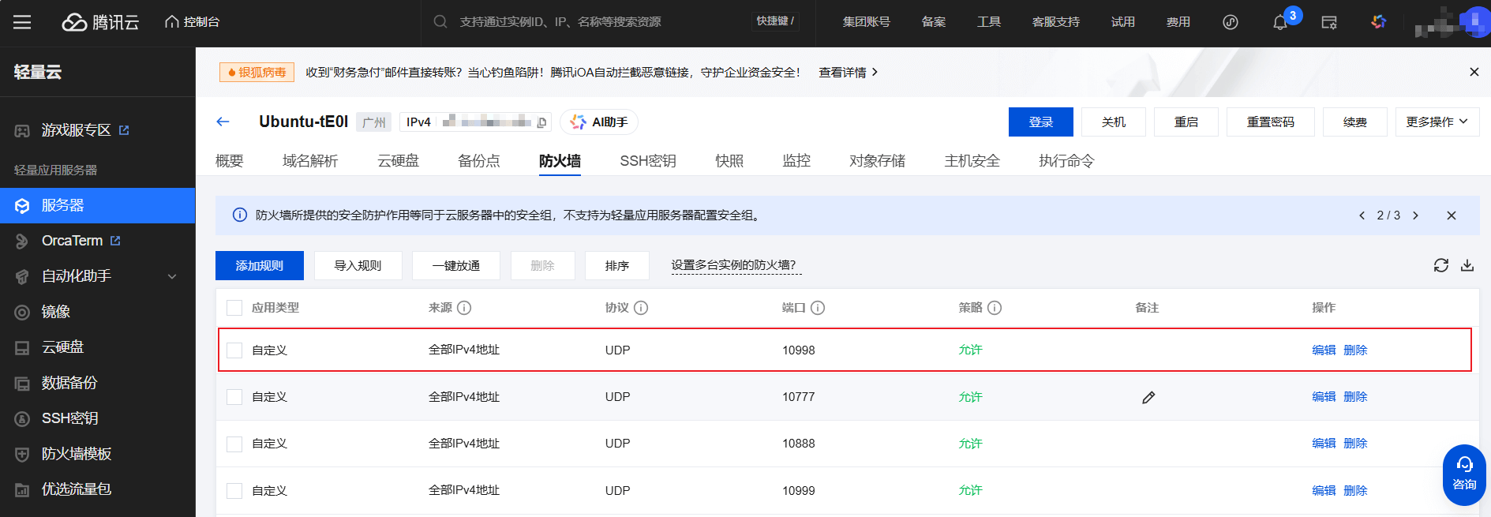The height and width of the screenshot is (517, 1491).
Task: Open the AI Assistant button
Action: pyautogui.click(x=599, y=122)
